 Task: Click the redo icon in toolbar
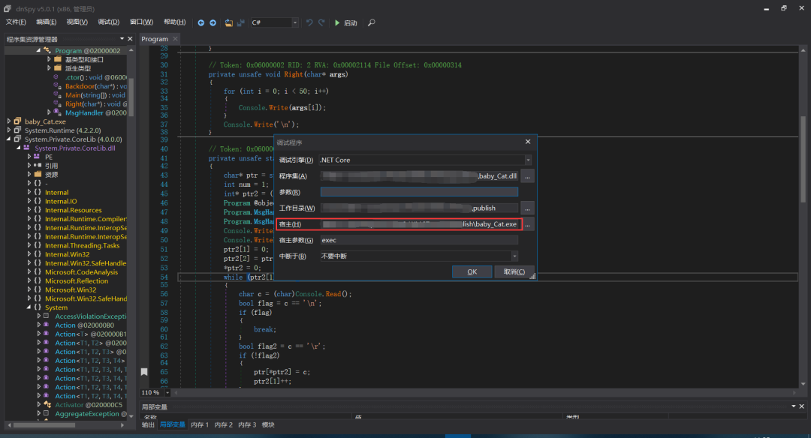click(322, 22)
